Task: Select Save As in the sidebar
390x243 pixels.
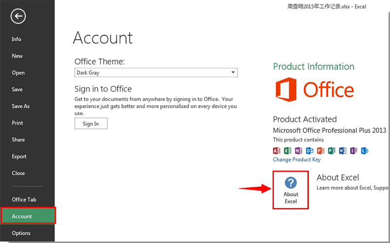Action: (x=20, y=106)
